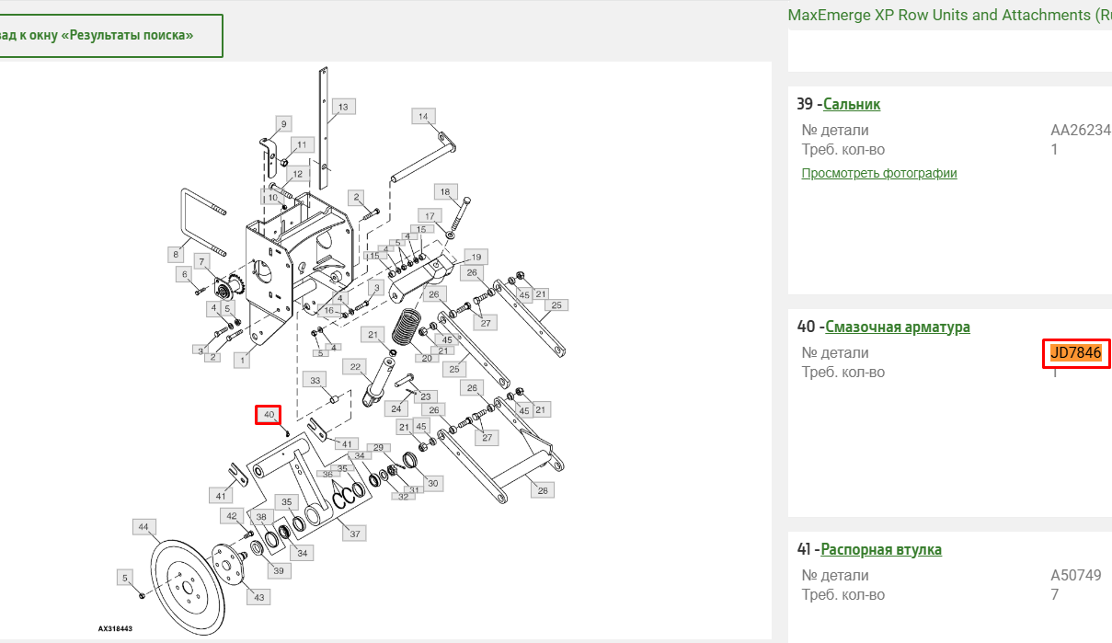Select callout 38 in the diagram
1112x643 pixels.
(260, 517)
